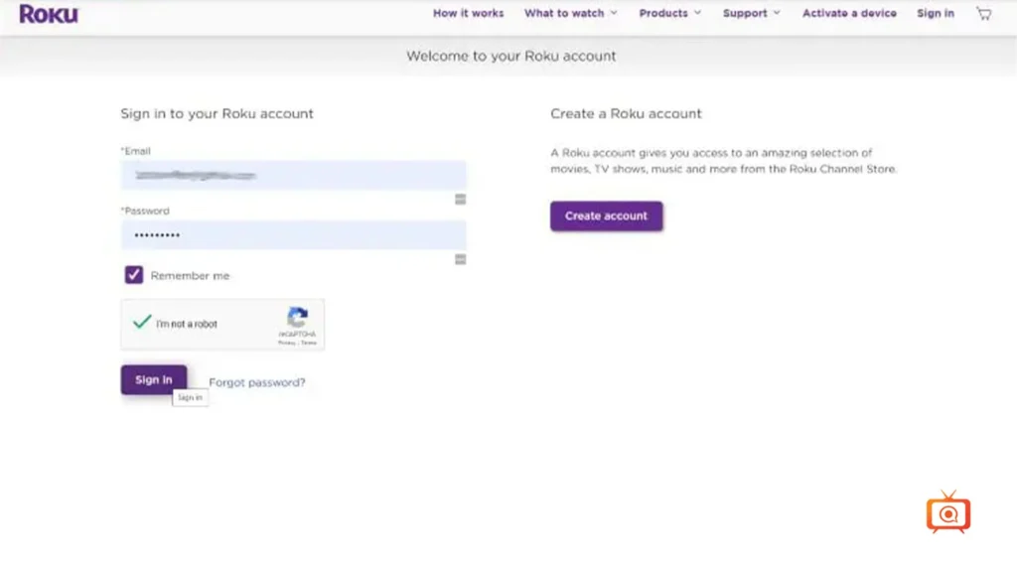Open the Forgot password? link
Viewport: 1017px width, 572px height.
click(257, 382)
